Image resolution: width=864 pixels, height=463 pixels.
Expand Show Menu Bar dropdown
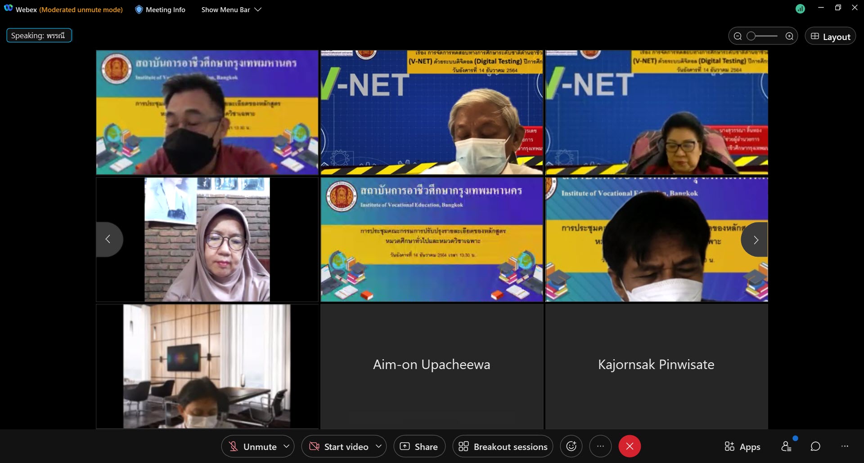point(231,9)
